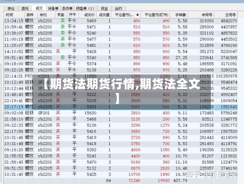The width and height of the screenshot is (244, 184).
Task: Open the tab between 成交 and 条件单
Action: pyautogui.click(x=53, y=8)
